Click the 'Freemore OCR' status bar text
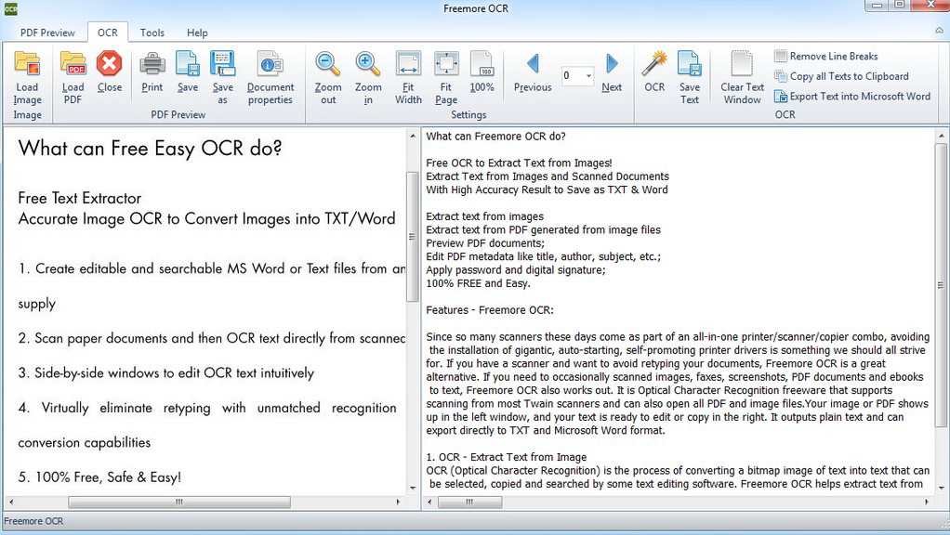 (33, 521)
